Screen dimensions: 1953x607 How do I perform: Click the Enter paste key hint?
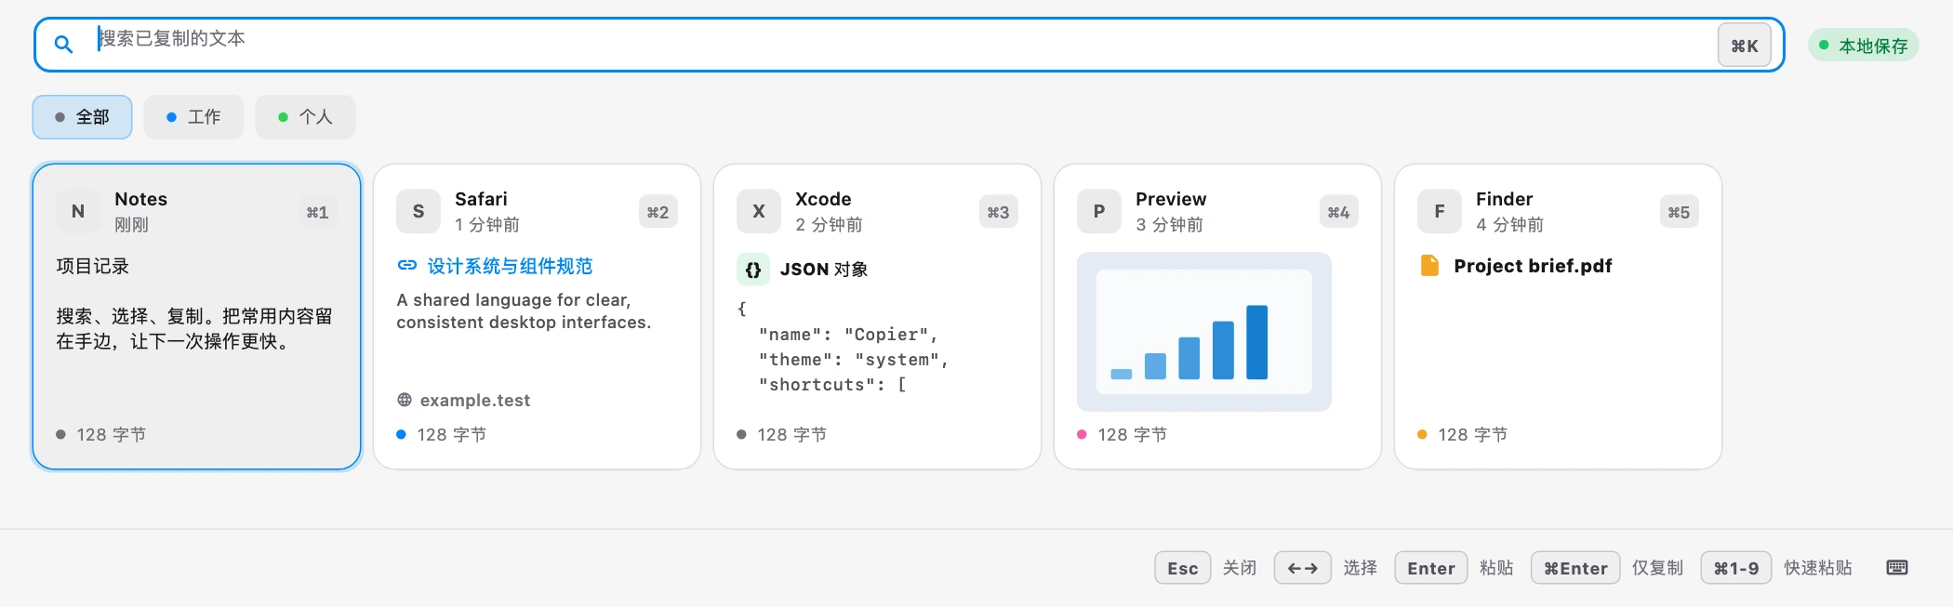[1431, 568]
